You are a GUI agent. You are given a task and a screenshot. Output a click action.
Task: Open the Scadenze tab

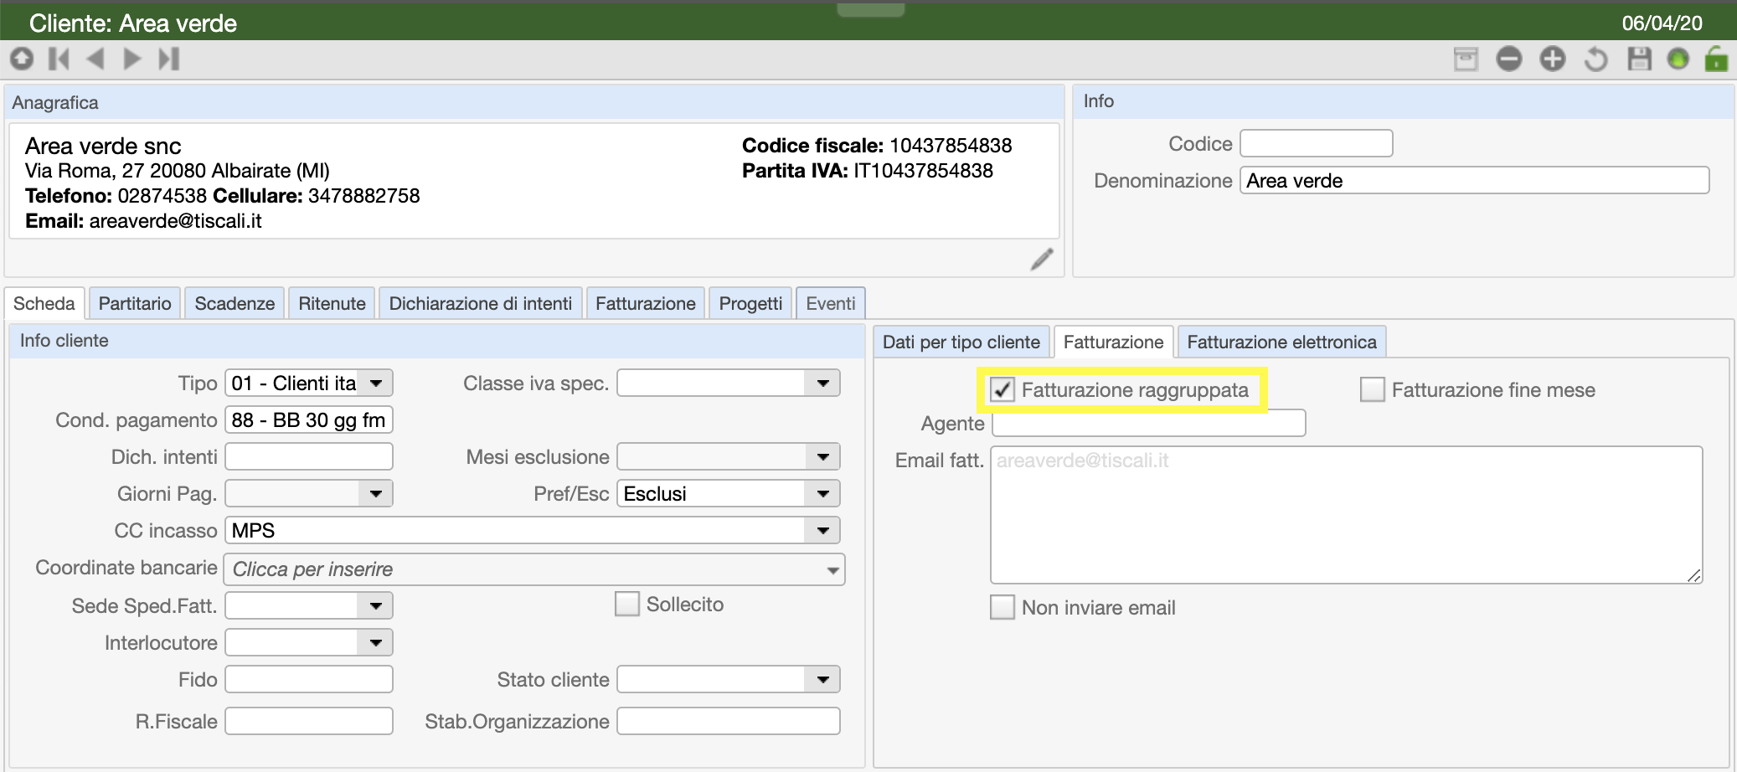tap(235, 304)
